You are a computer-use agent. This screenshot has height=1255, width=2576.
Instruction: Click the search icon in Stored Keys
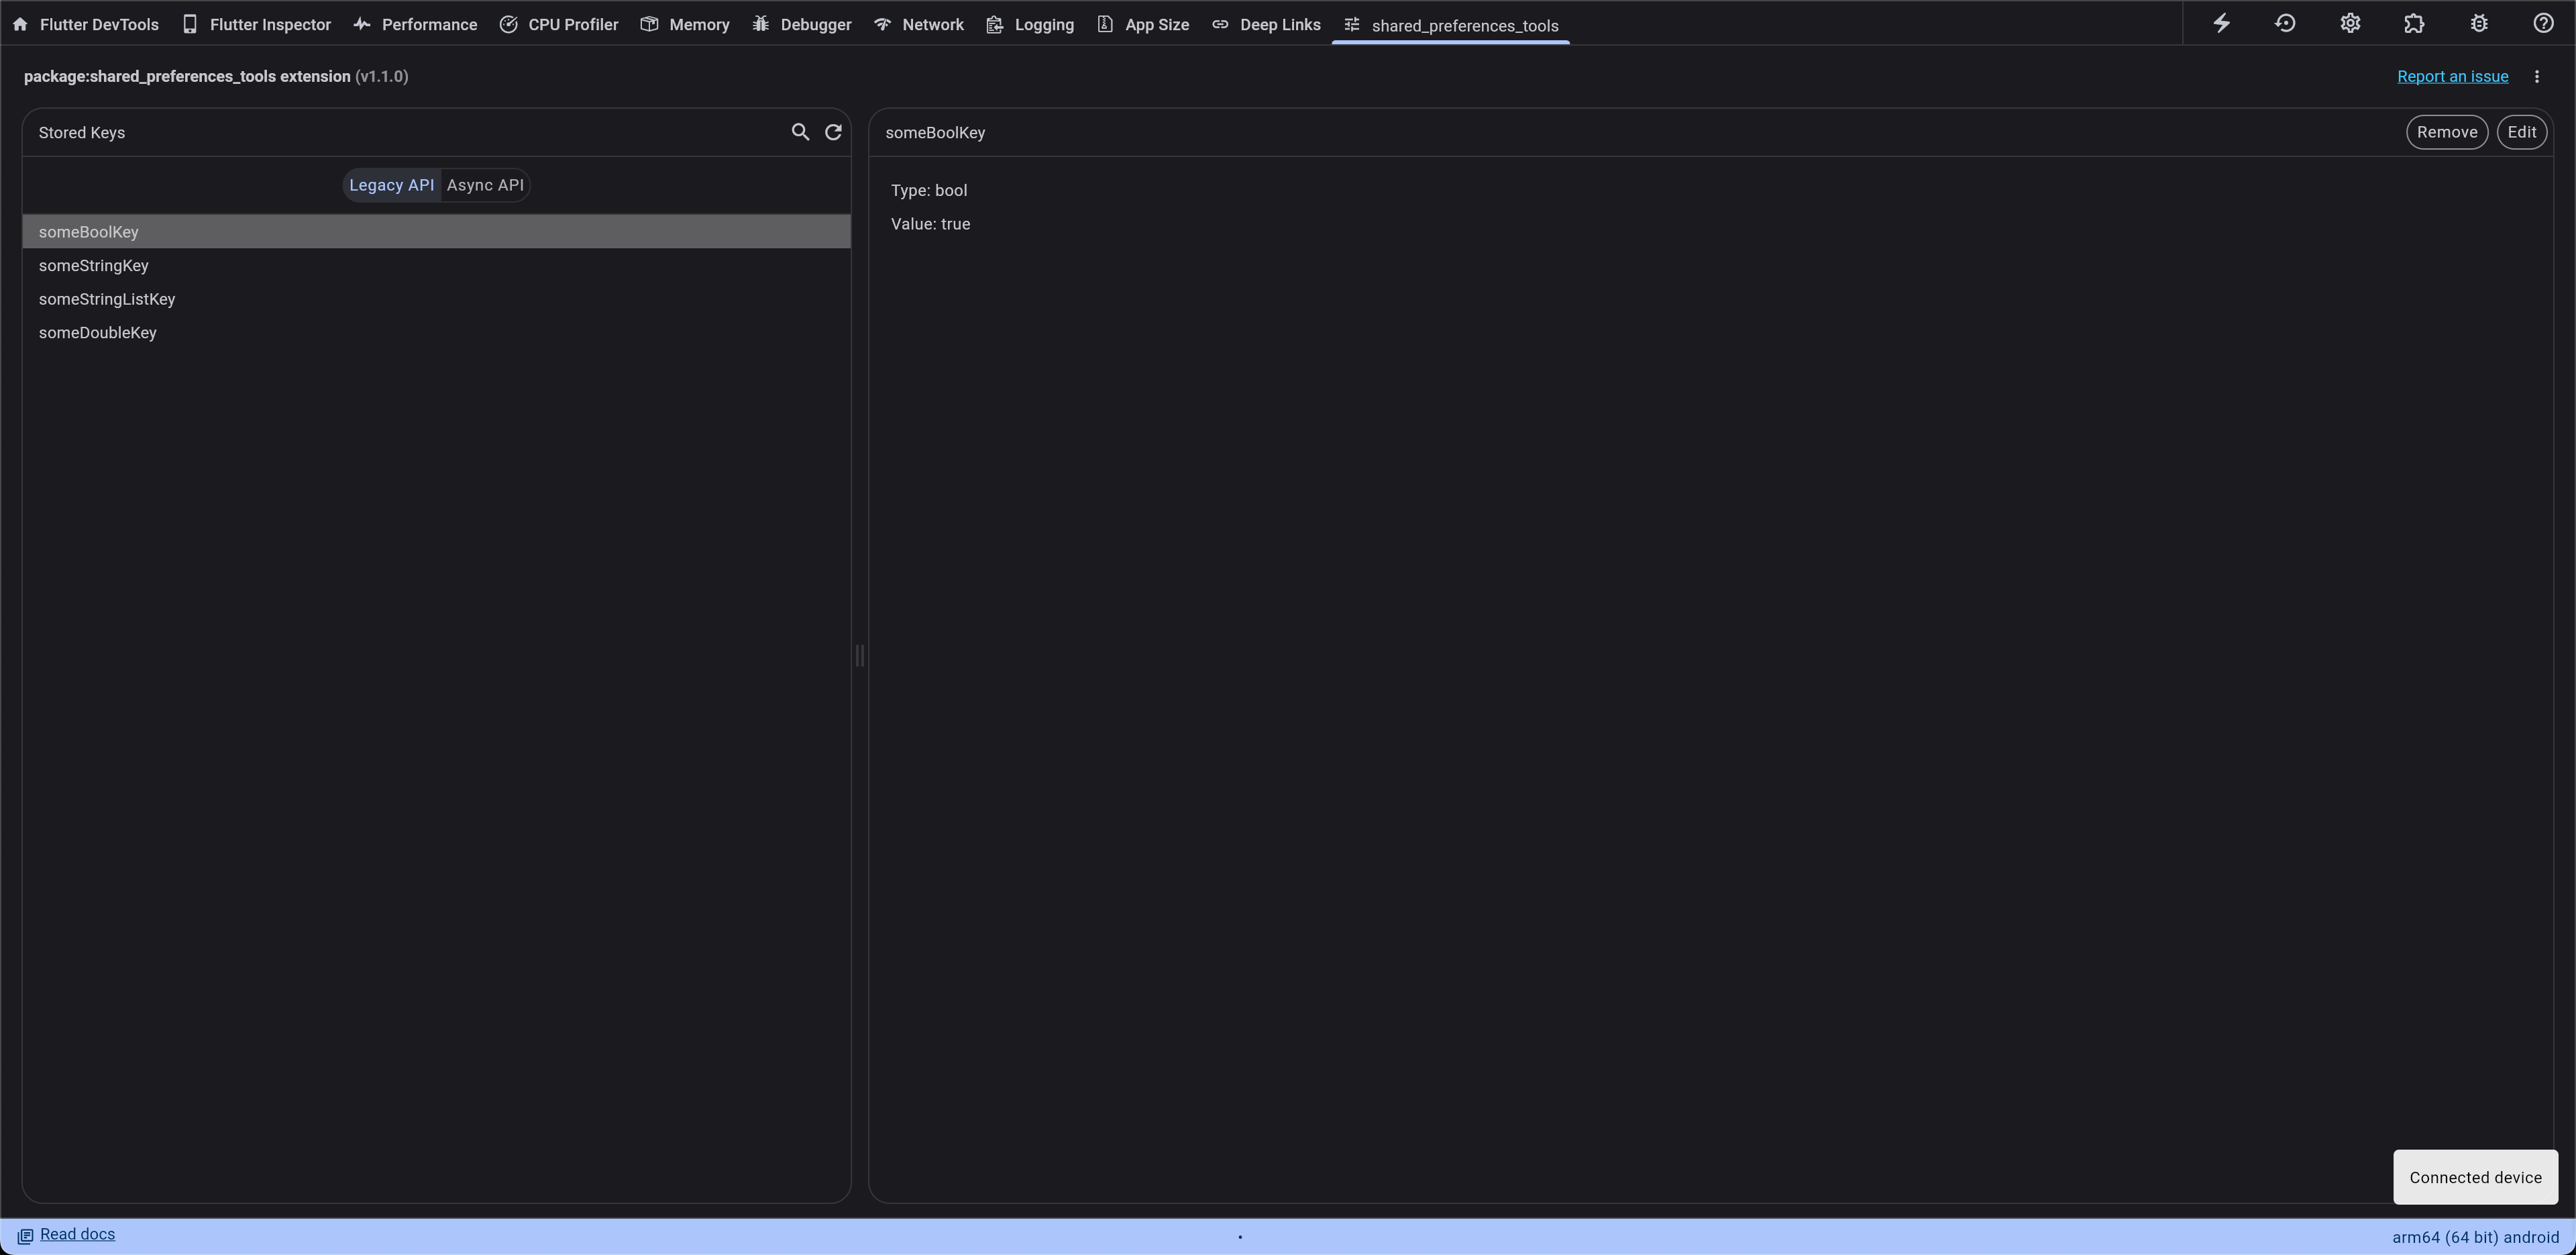(x=800, y=132)
